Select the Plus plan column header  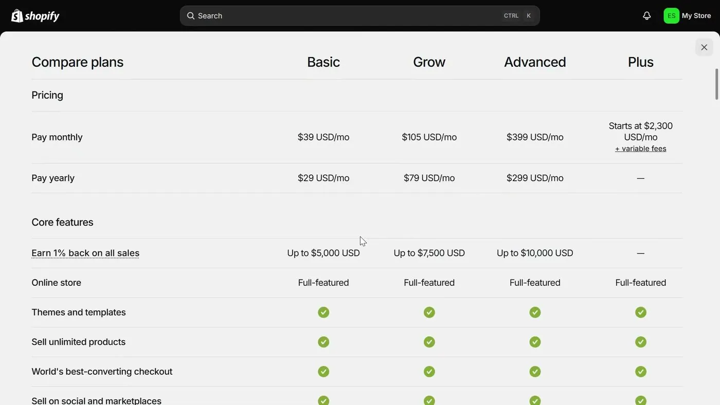641,62
